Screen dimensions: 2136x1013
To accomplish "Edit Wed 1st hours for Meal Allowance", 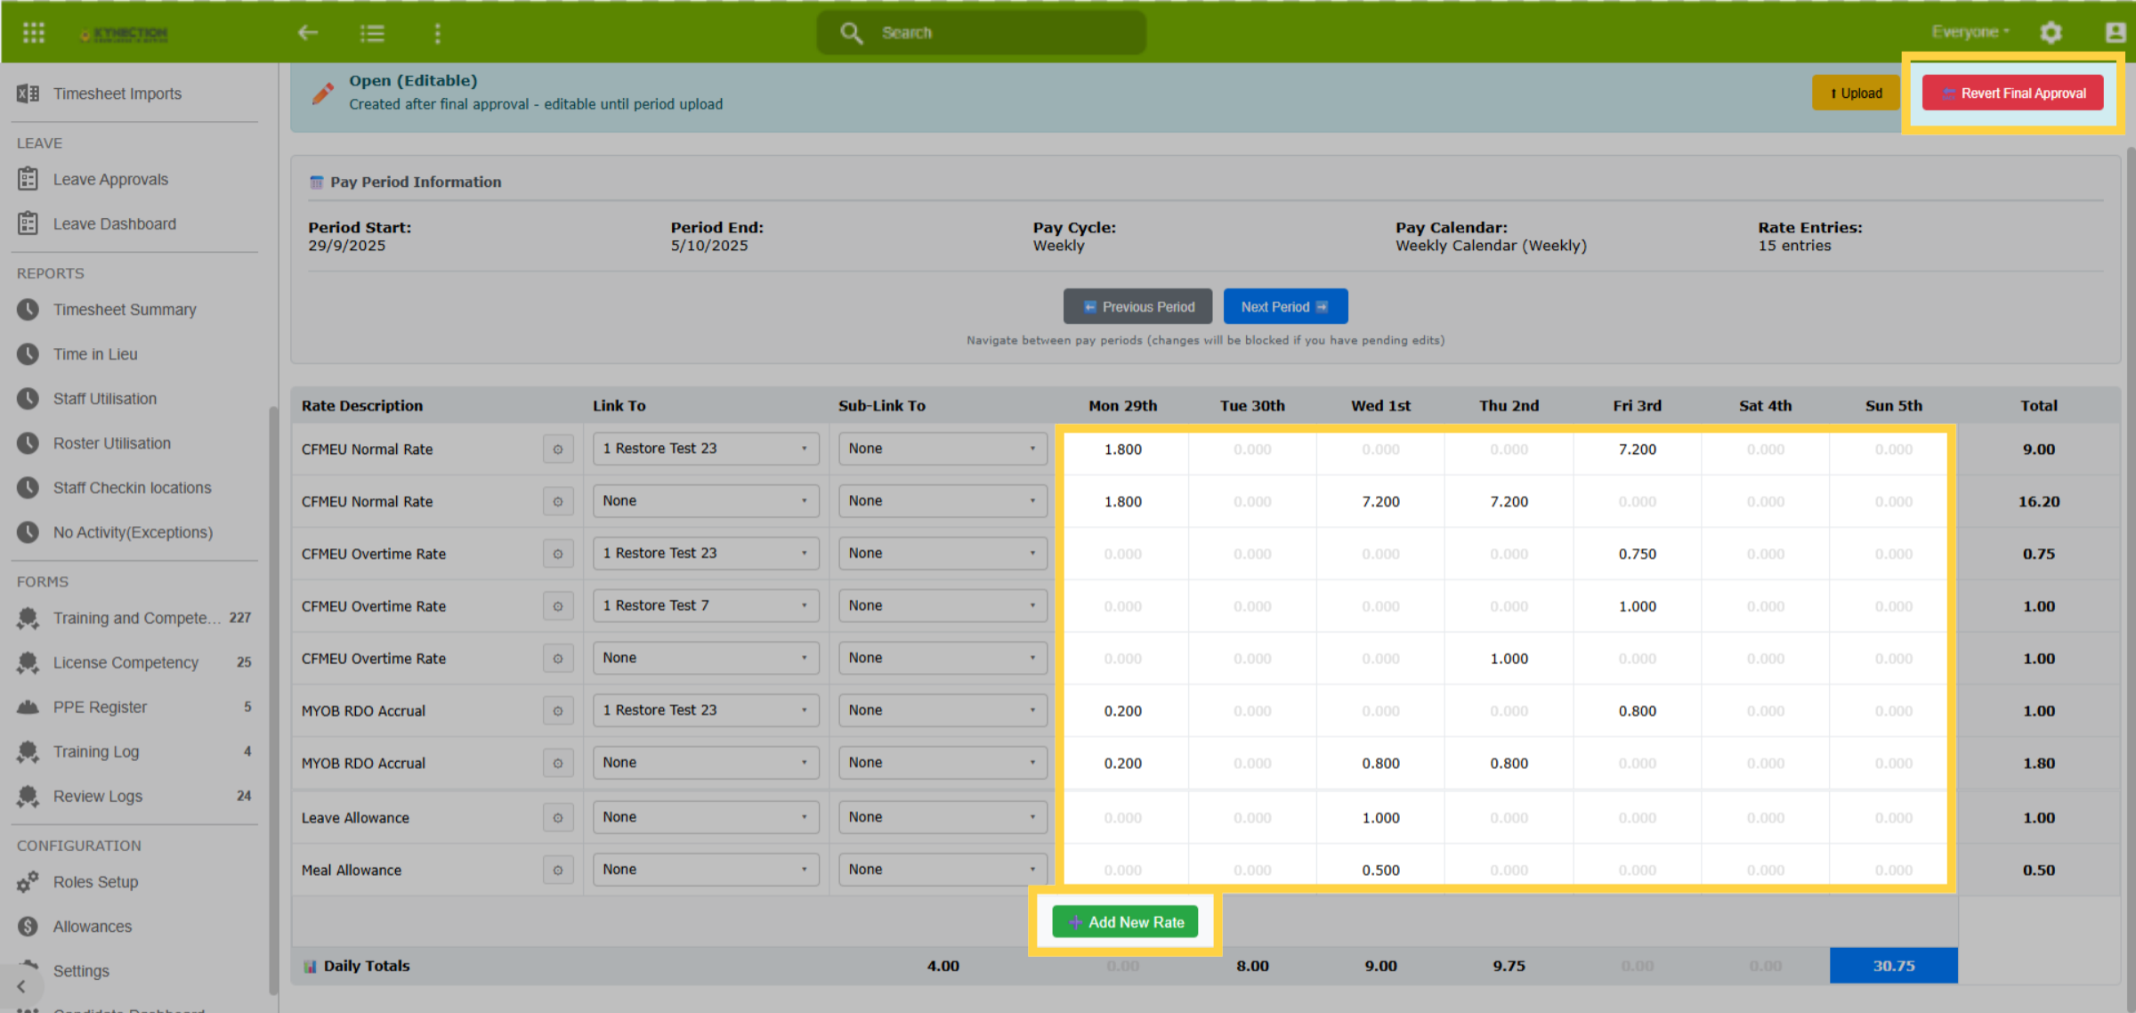I will click(1380, 870).
